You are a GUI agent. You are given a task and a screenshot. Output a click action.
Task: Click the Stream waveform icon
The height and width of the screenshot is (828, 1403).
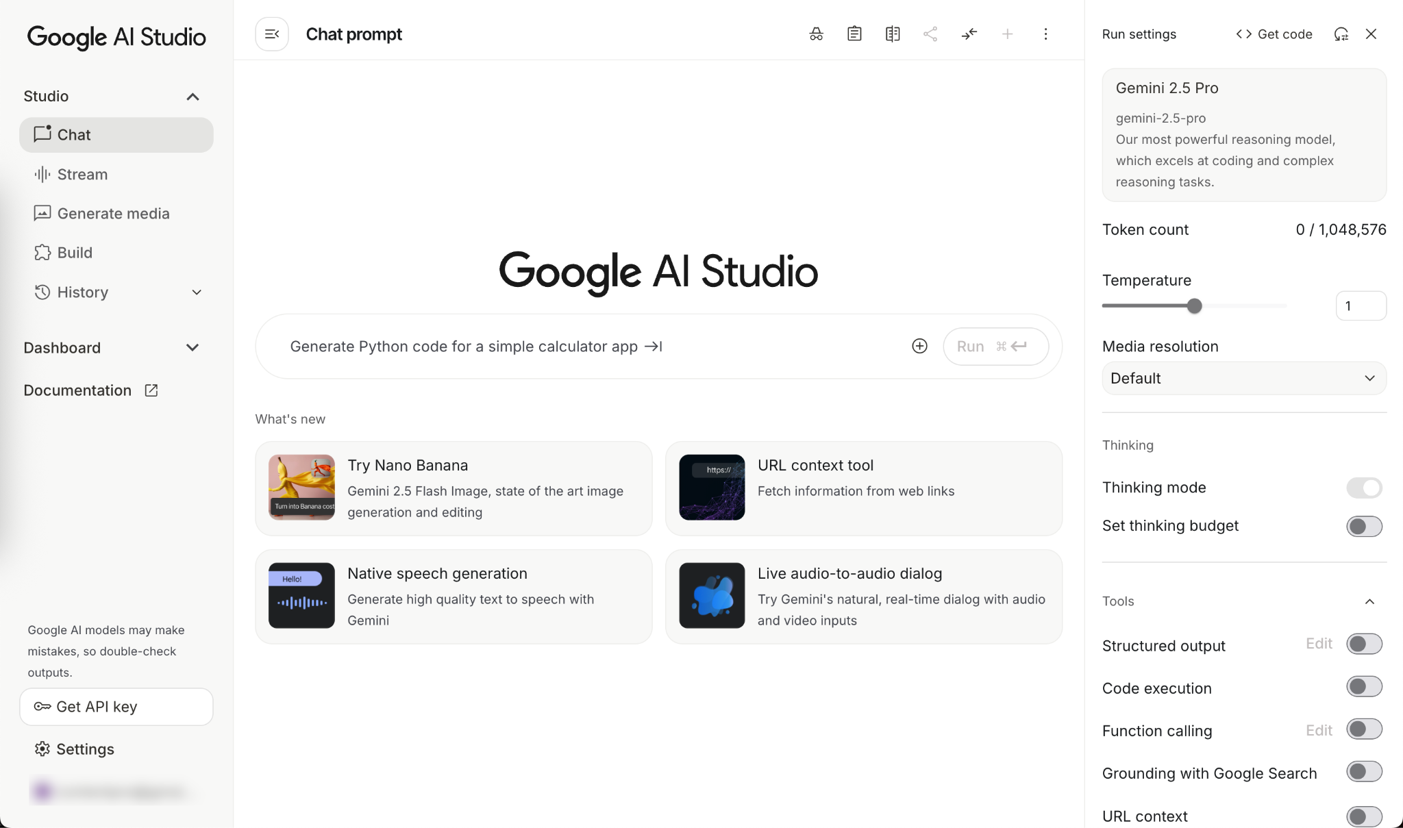pos(42,174)
